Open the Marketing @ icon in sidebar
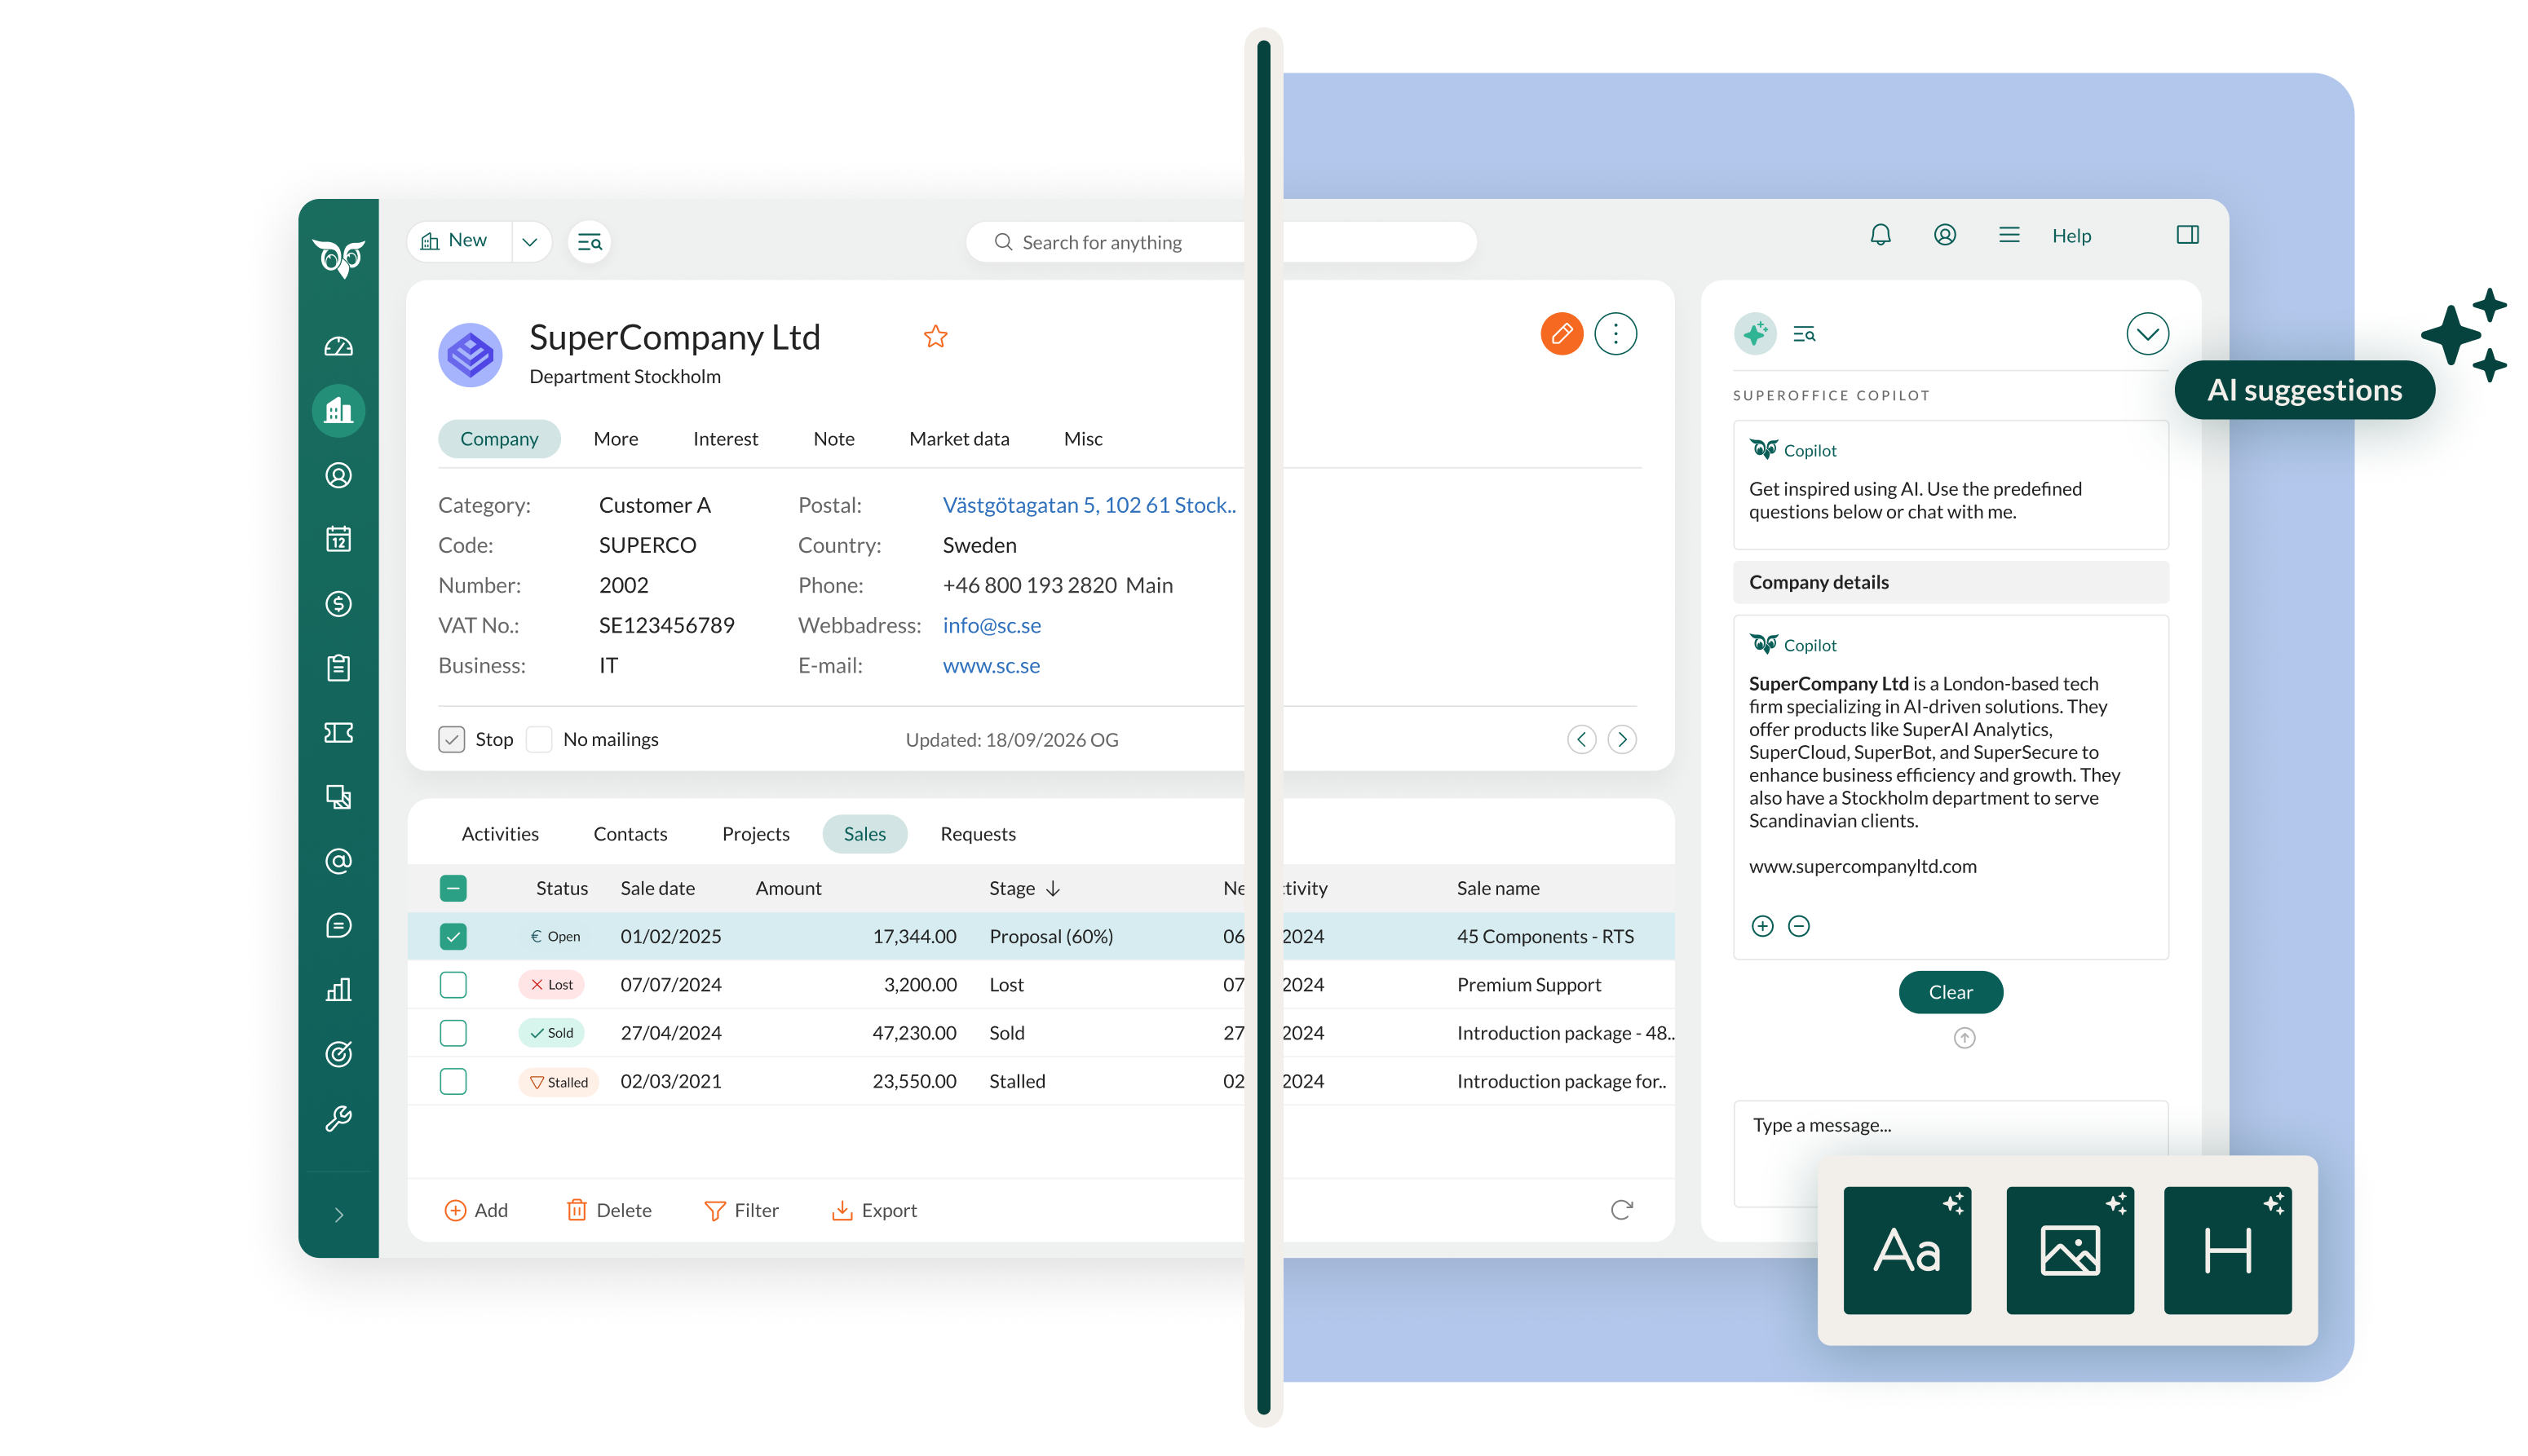This screenshot has height=1456, width=2528. 338,861
